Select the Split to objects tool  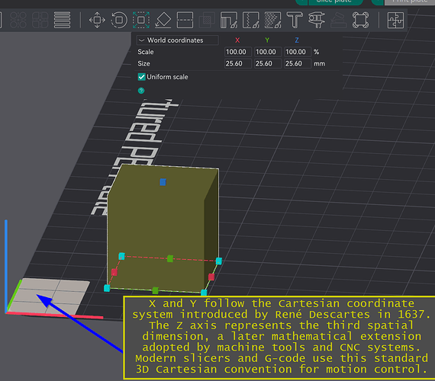pyautogui.click(x=18, y=20)
